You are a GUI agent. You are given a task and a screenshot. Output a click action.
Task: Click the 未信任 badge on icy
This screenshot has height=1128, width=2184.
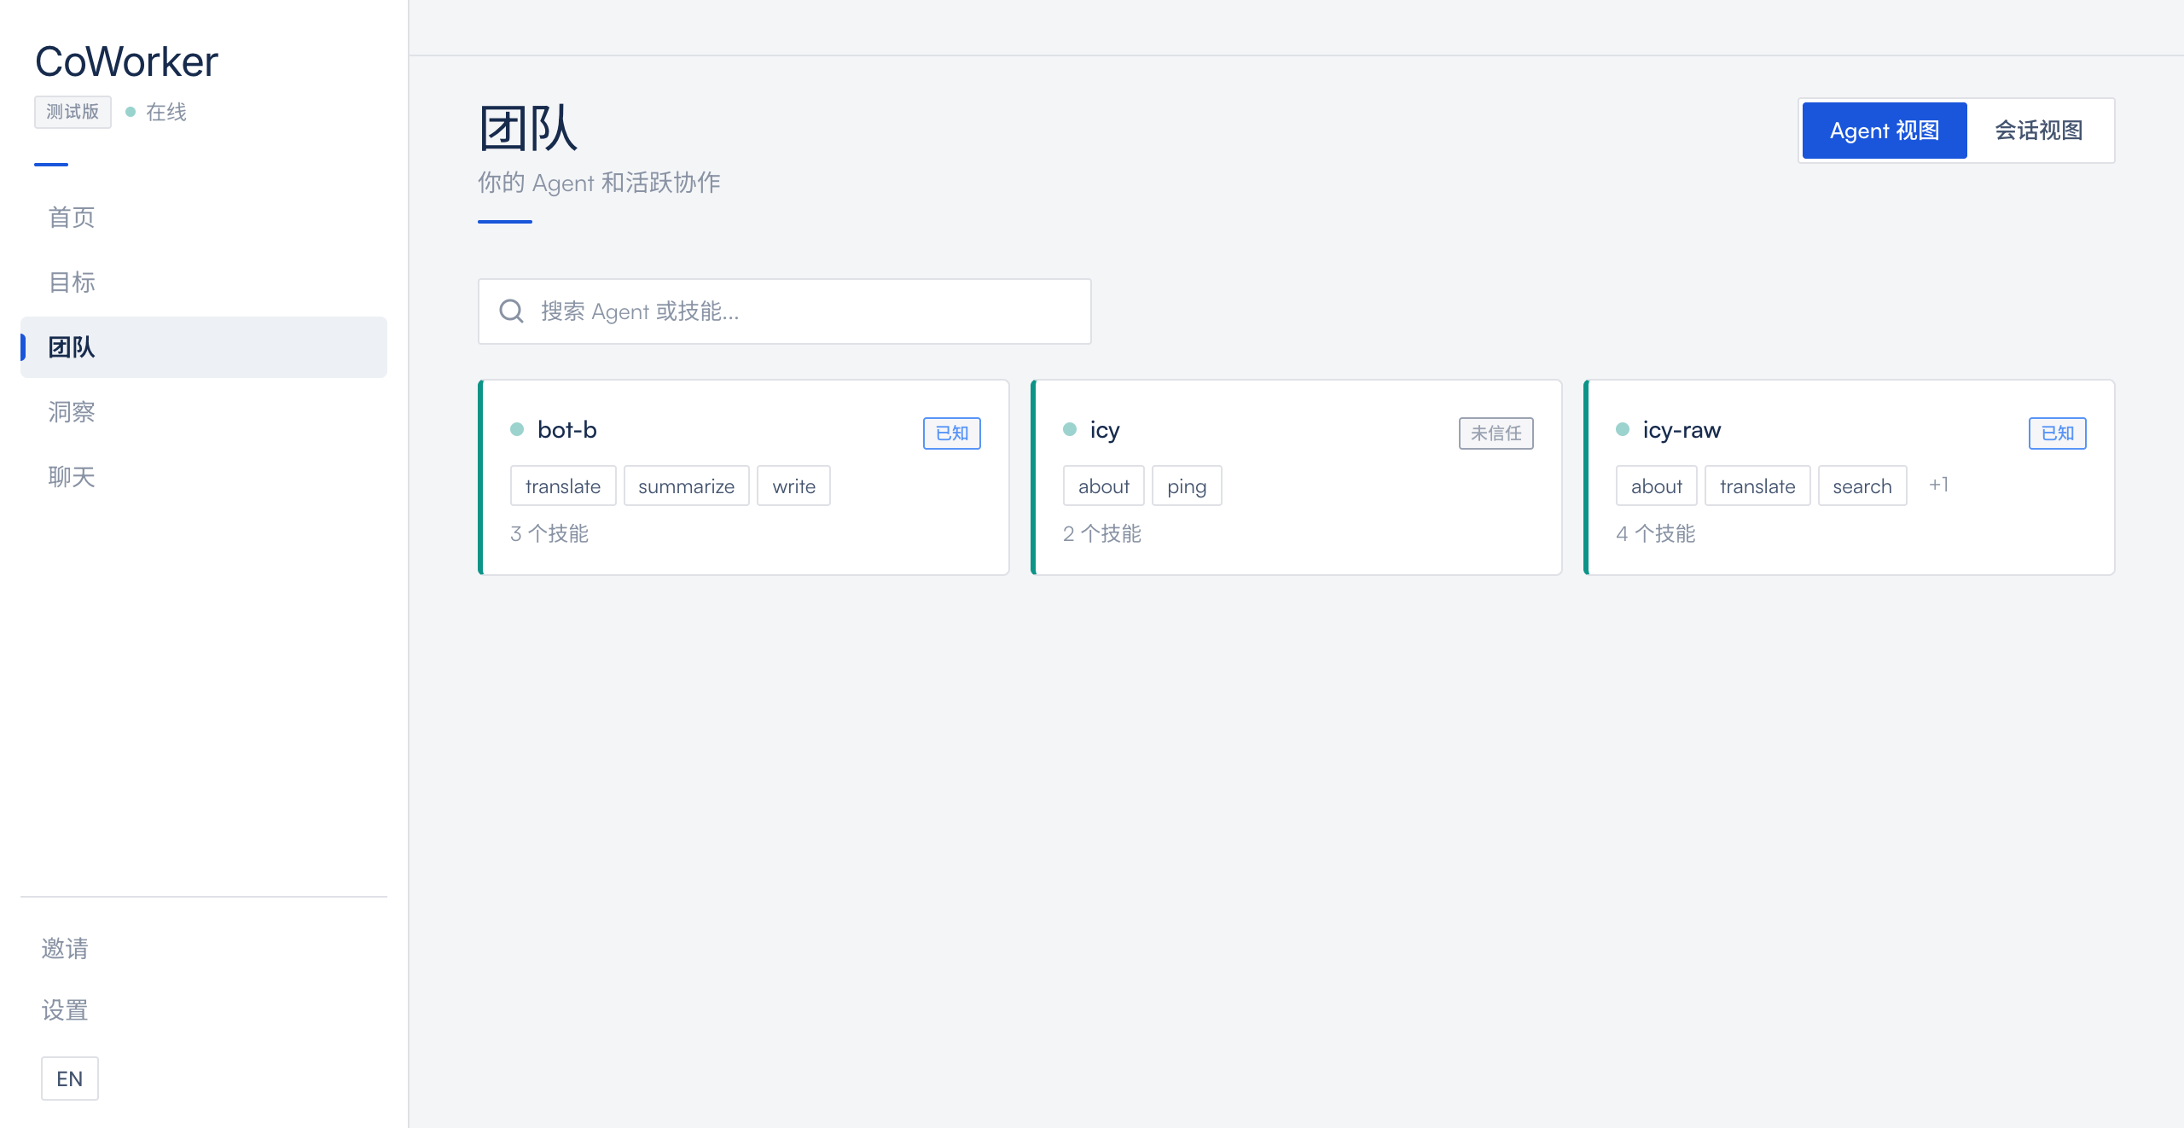[x=1496, y=433]
